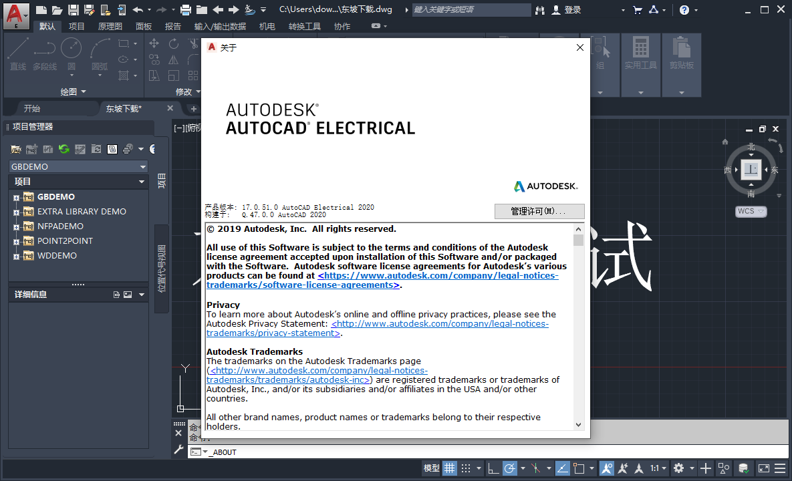The image size is (792, 481).
Task: Select the new project icon in project manager
Action: coord(31,148)
